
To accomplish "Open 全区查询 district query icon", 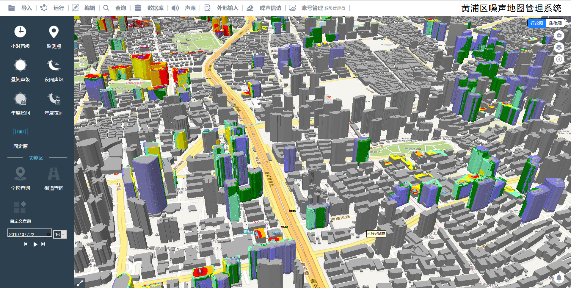I will (20, 174).
